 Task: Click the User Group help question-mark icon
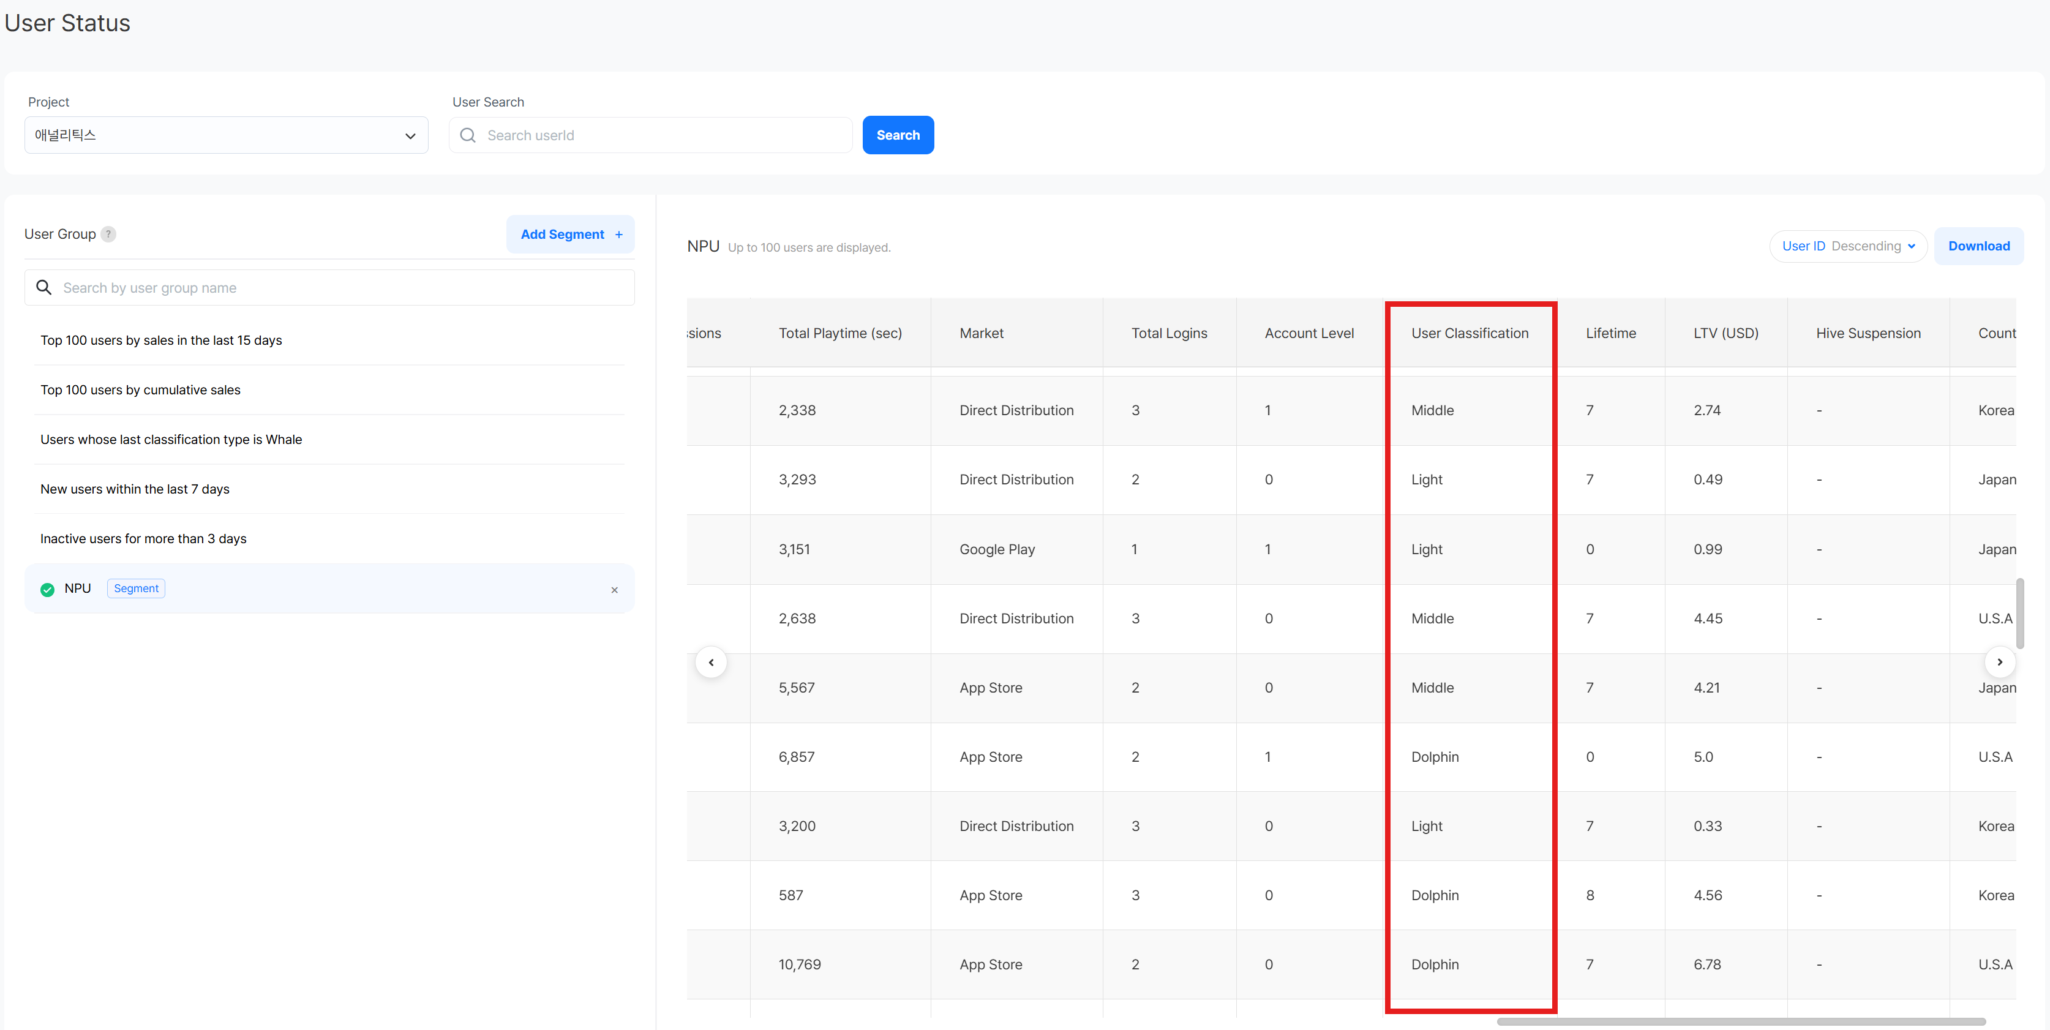108,234
